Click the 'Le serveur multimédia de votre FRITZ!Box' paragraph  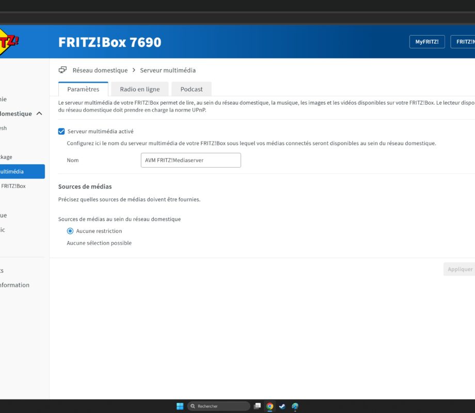click(x=266, y=106)
